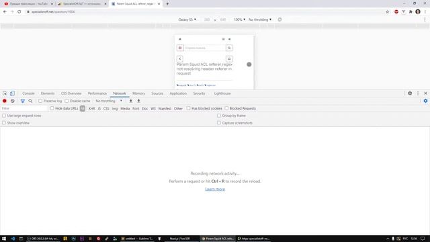Open the Chrome profile avatar
The image size is (430, 242).
tap(418, 12)
